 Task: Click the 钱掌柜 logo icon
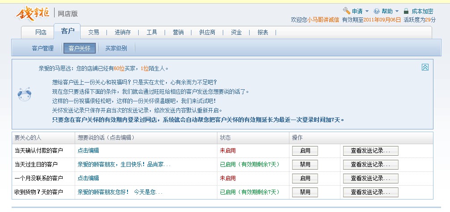33,13
